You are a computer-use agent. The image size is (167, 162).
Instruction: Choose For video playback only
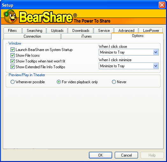pyautogui.click(x=59, y=82)
